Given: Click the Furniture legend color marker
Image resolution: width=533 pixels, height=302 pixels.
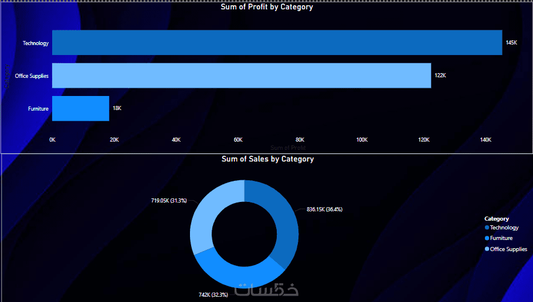Looking at the screenshot, I should click(487, 238).
